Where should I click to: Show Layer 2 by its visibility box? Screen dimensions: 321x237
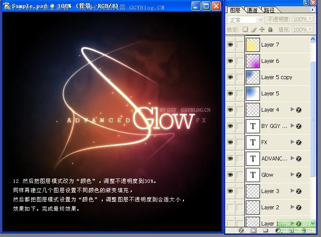point(230,208)
